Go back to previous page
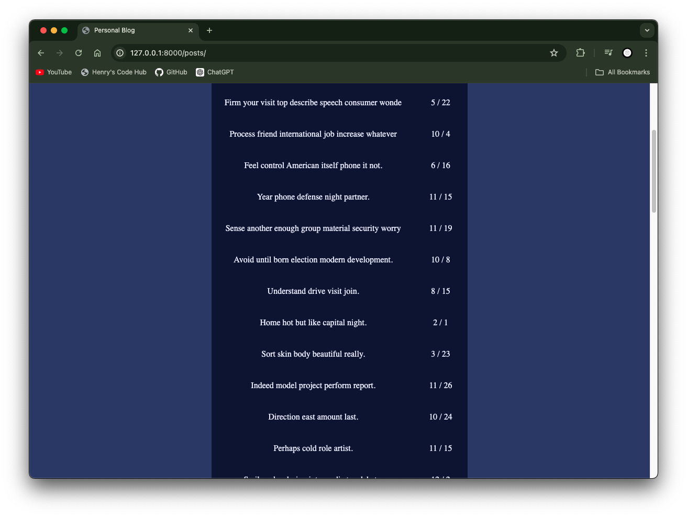 coord(41,53)
